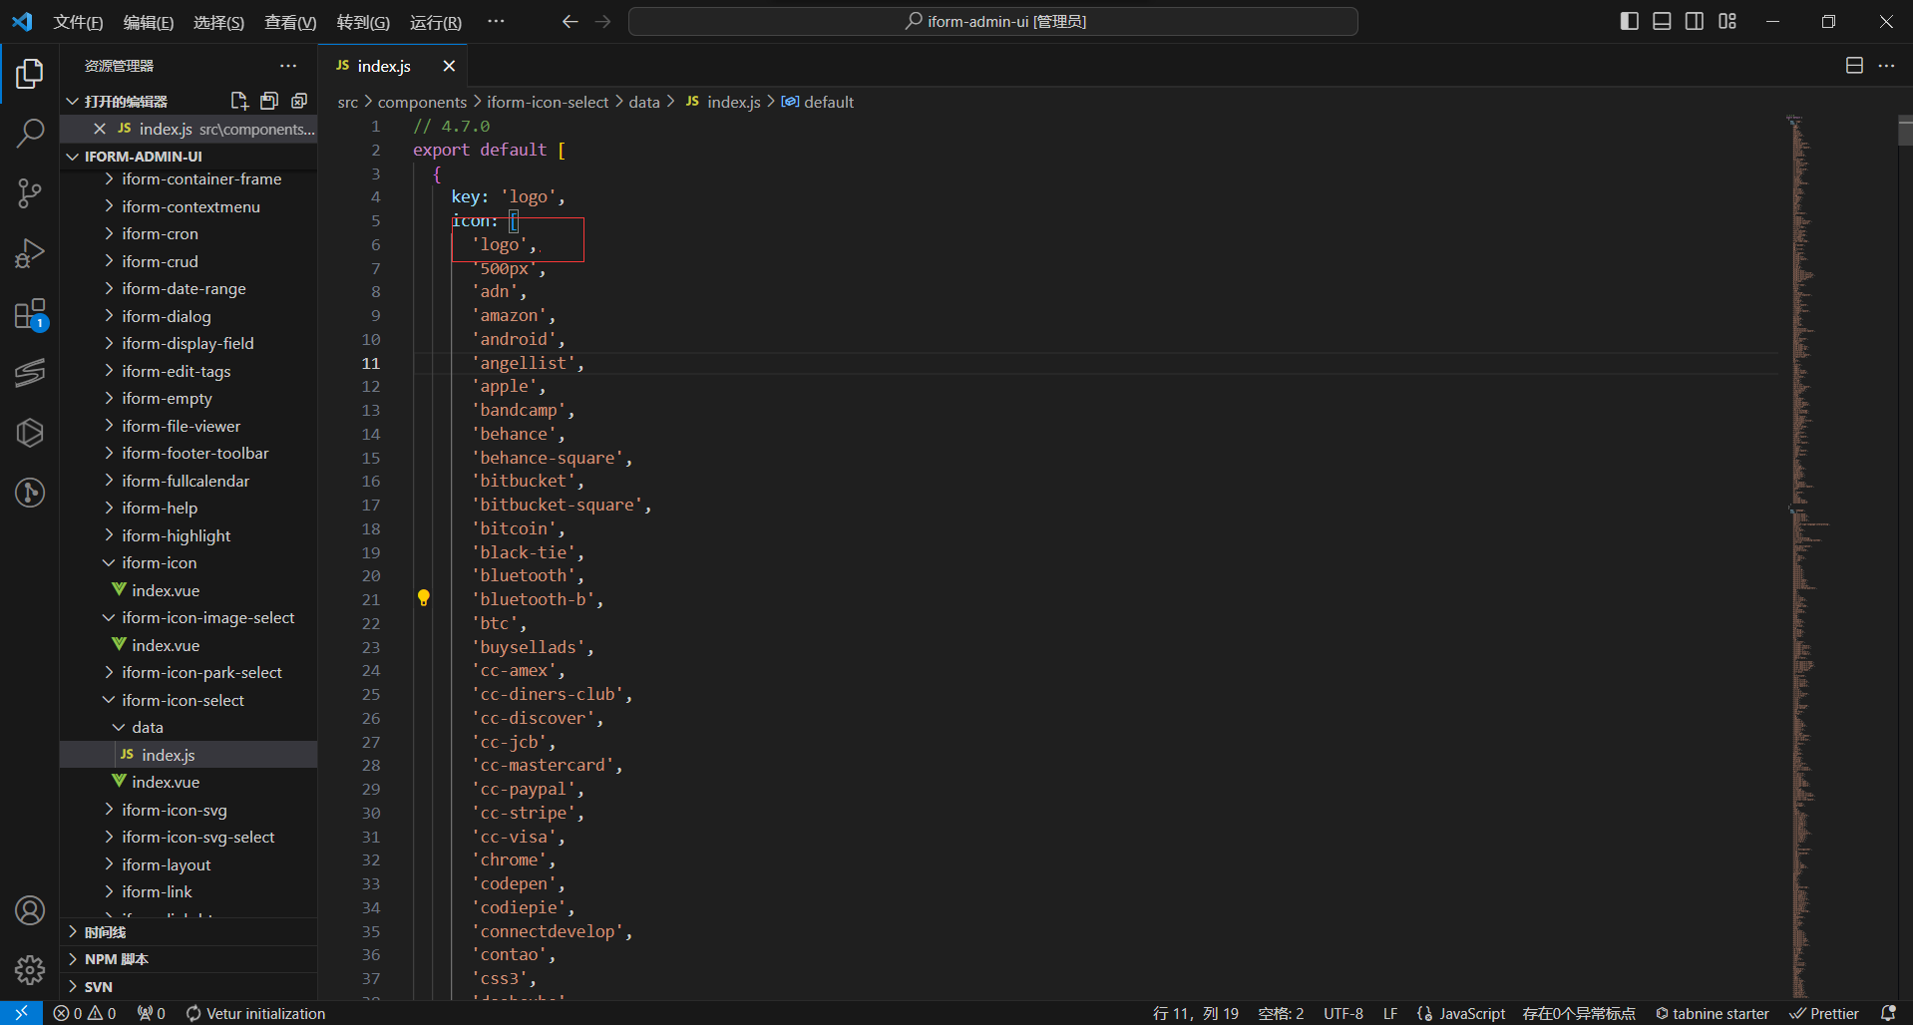Open the Search view in activity bar
The height and width of the screenshot is (1025, 1913).
tap(30, 133)
